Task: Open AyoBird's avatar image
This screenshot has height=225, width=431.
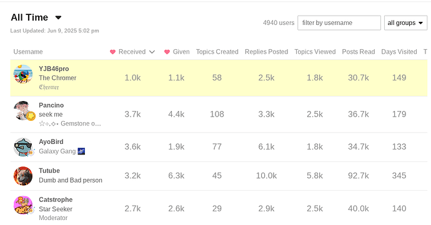Action: click(24, 147)
